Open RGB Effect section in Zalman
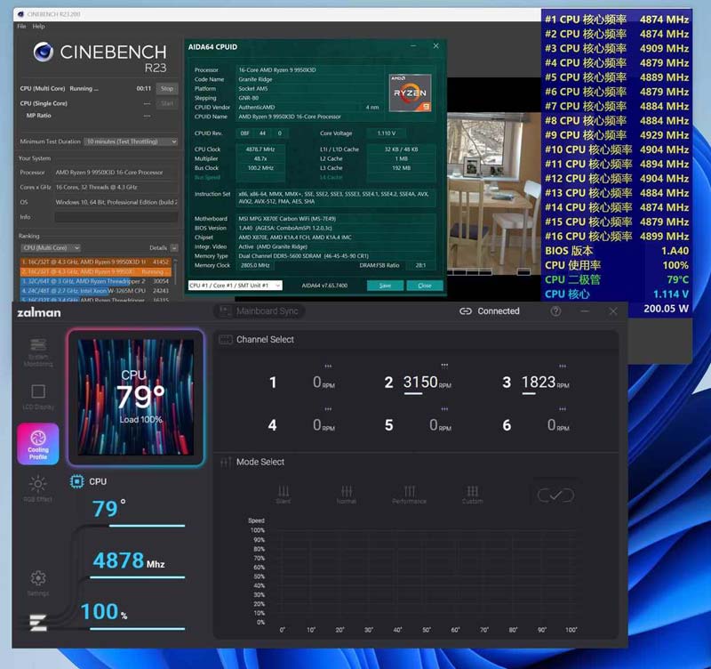Image resolution: width=711 pixels, height=669 pixels. pos(37,488)
